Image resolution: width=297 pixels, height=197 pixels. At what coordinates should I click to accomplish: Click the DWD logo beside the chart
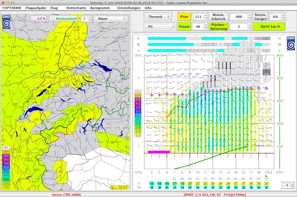point(291,43)
